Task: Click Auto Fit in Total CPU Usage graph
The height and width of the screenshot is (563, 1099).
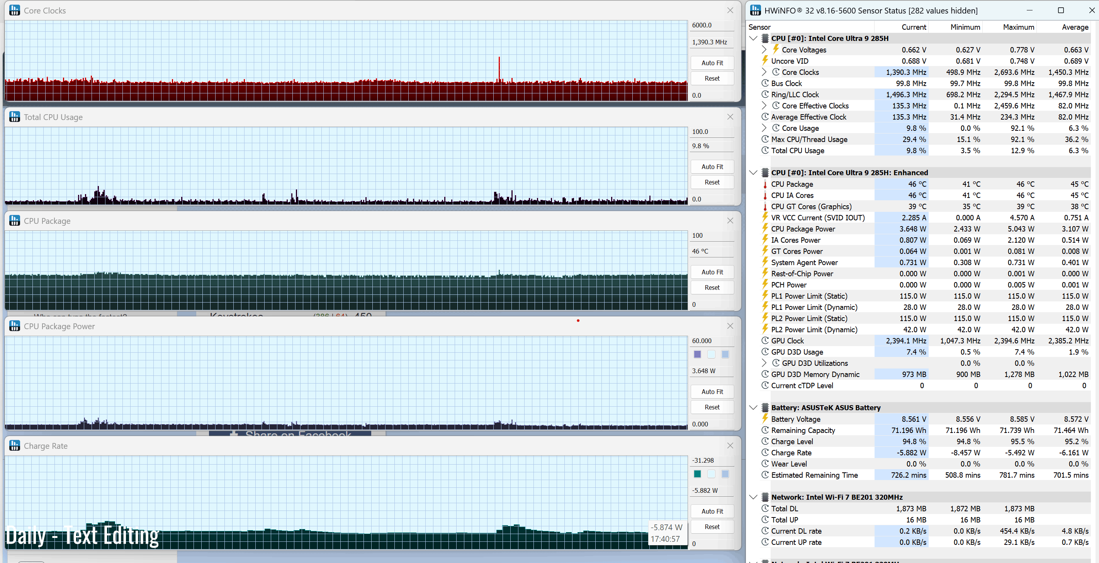Action: pyautogui.click(x=712, y=167)
